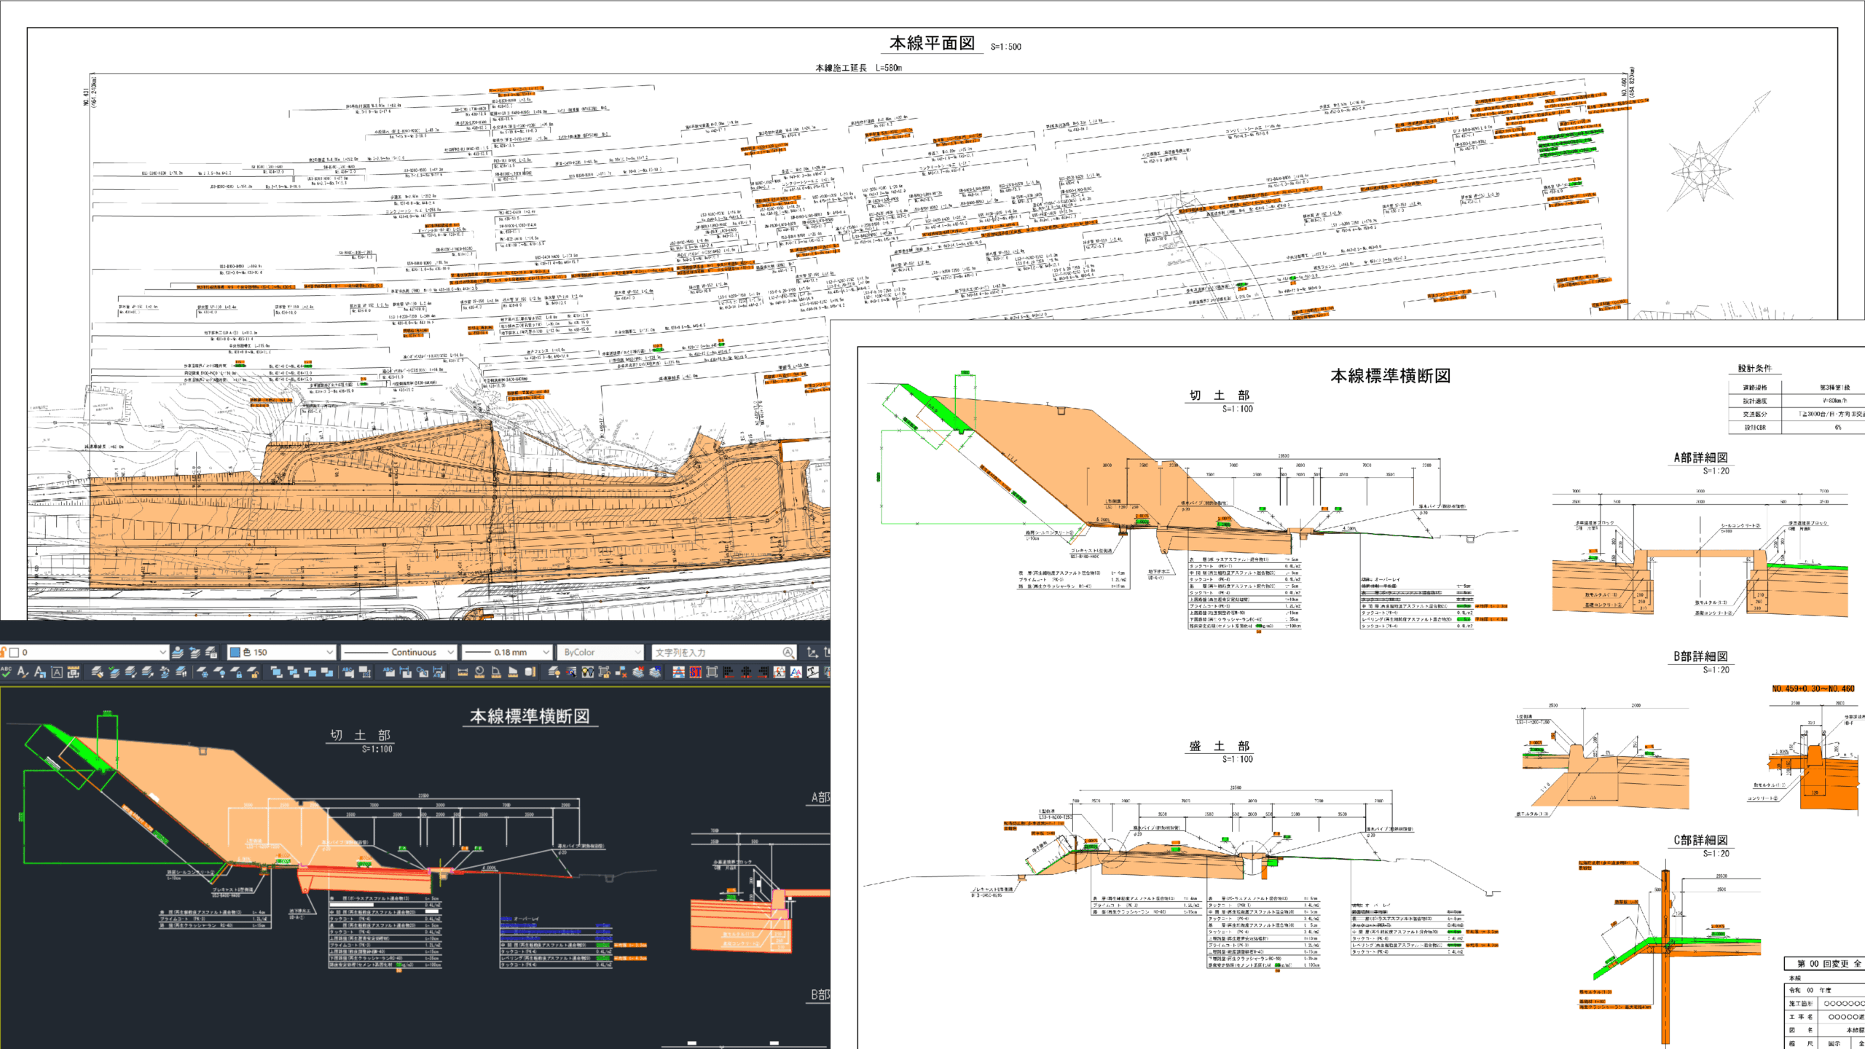Click the UCS axes icon
Image resolution: width=1865 pixels, height=1049 pixels.
[812, 652]
